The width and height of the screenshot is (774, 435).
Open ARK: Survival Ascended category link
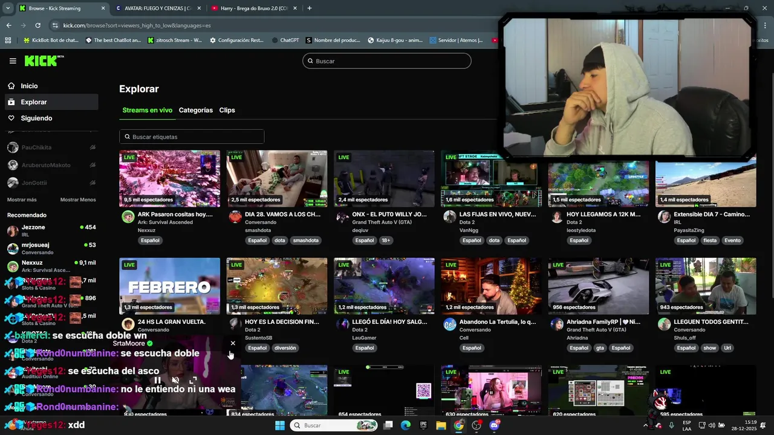(x=165, y=222)
